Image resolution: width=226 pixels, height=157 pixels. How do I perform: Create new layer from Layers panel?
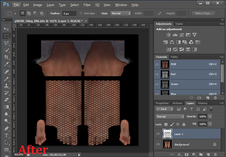[x=208, y=155]
